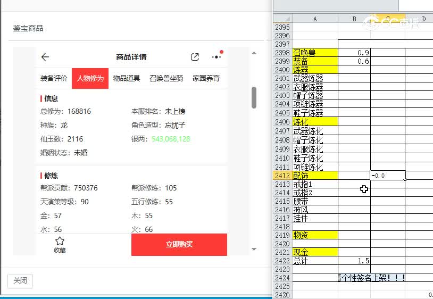This screenshot has width=433, height=299.
Task: Click the green 银两 amount 543,068,128
Action: [171, 139]
